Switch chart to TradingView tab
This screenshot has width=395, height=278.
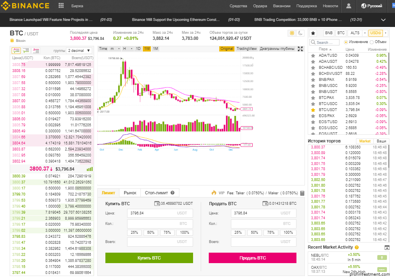[246, 49]
